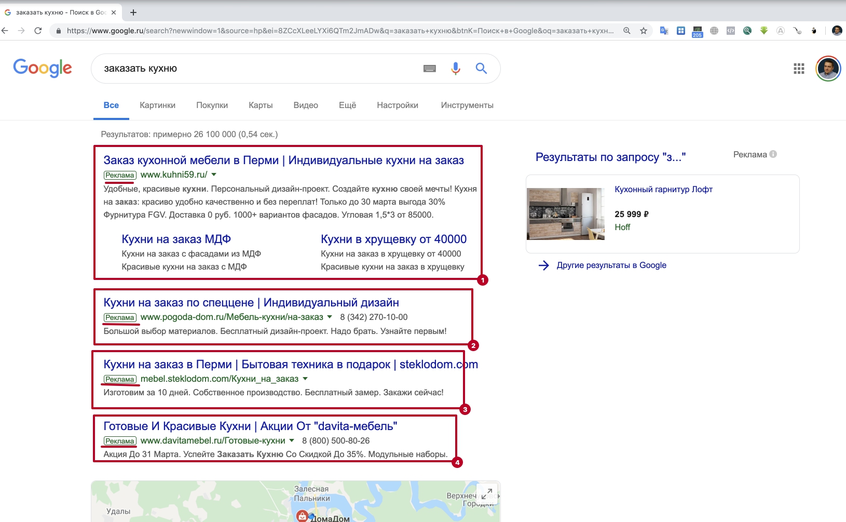Click the smoking pipe extension icon
Screen dimensions: 846x522
[x=797, y=31]
